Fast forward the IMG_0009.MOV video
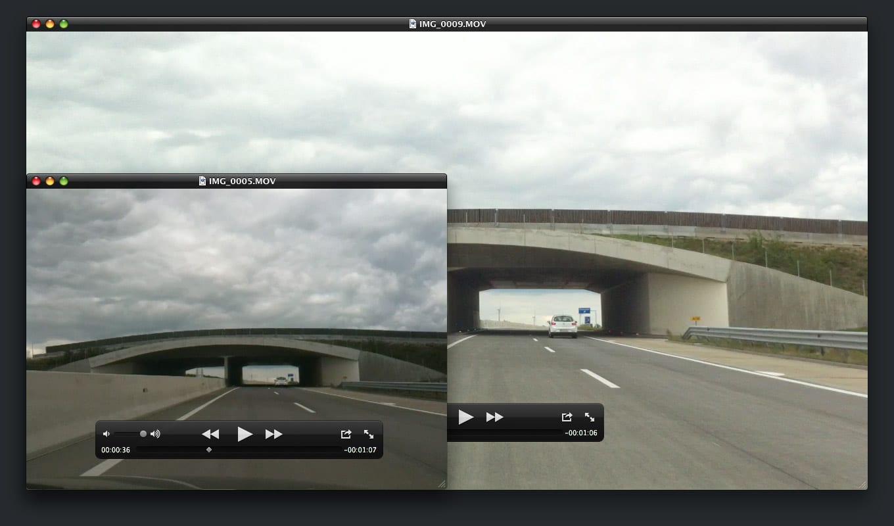Screen dimensions: 894x526 click(x=494, y=417)
